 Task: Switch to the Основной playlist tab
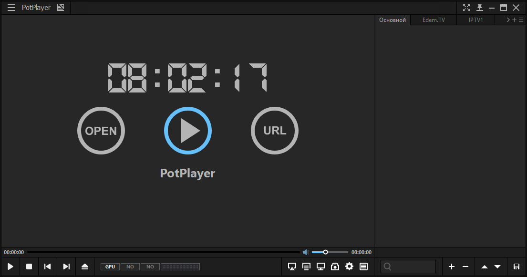click(x=393, y=20)
